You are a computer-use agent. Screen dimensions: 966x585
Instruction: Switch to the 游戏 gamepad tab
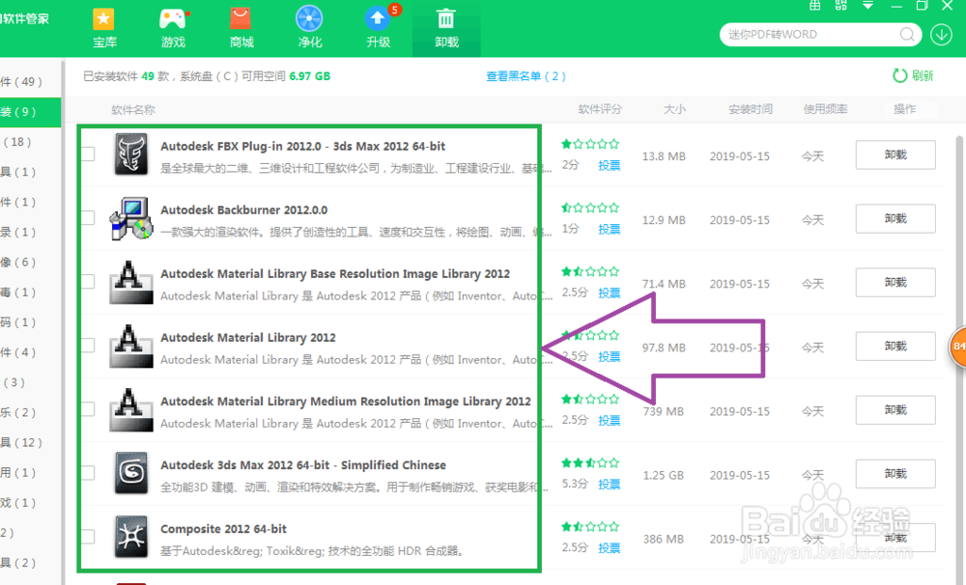pyautogui.click(x=173, y=27)
